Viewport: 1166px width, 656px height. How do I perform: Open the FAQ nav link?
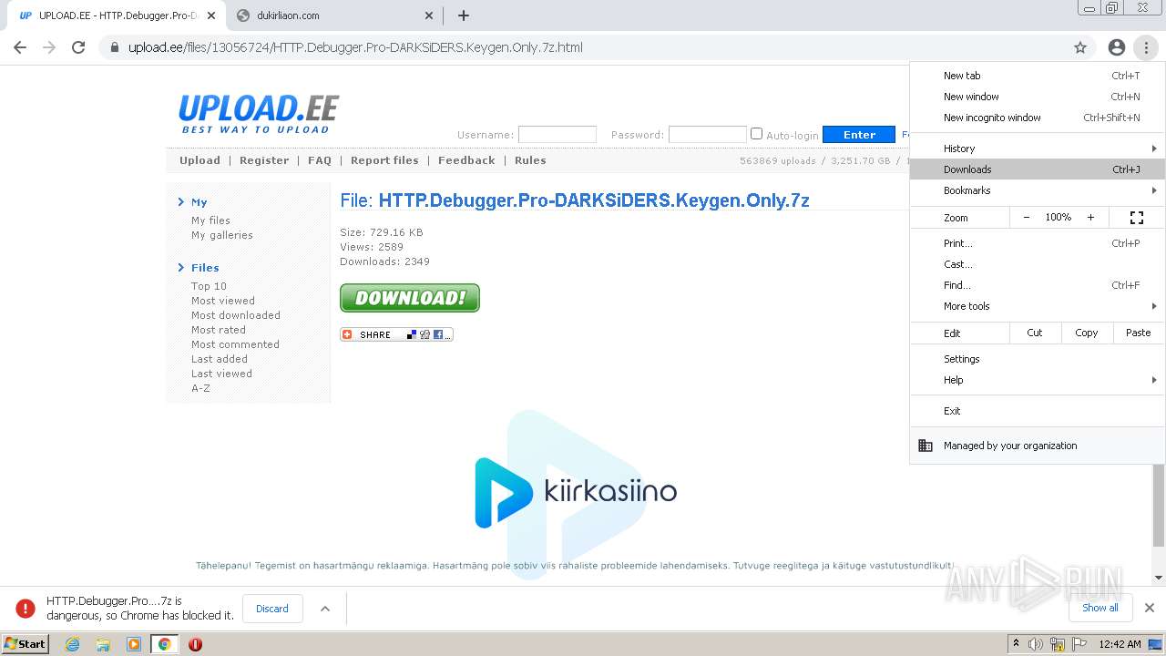click(x=320, y=160)
